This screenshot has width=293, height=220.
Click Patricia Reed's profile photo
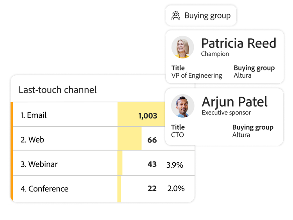[182, 47]
